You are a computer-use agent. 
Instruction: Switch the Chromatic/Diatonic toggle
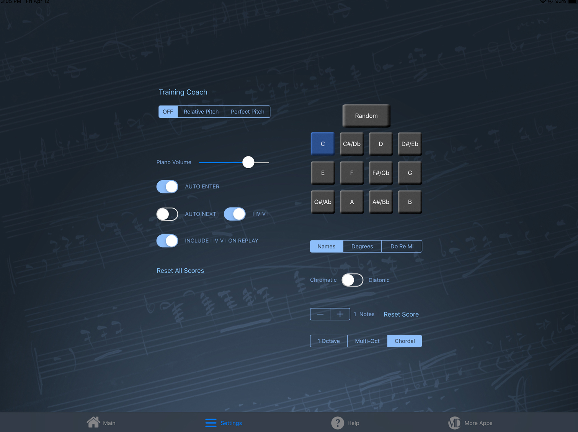(x=352, y=280)
